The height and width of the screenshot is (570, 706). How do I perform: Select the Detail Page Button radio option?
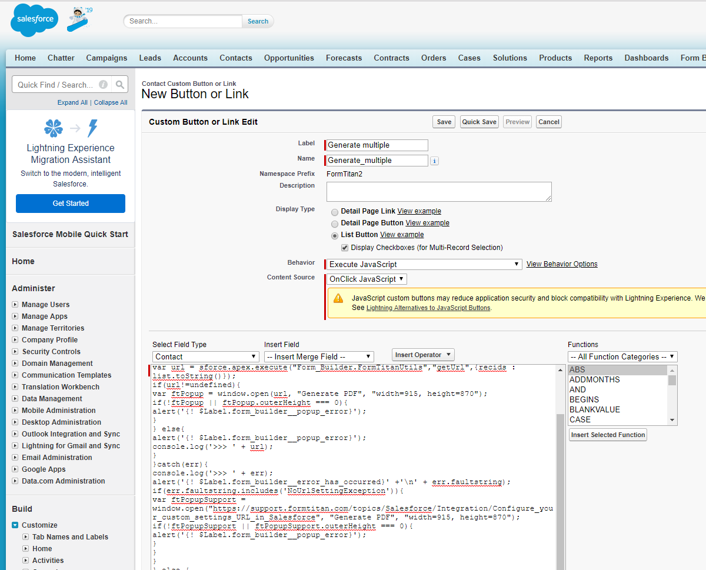coord(335,224)
